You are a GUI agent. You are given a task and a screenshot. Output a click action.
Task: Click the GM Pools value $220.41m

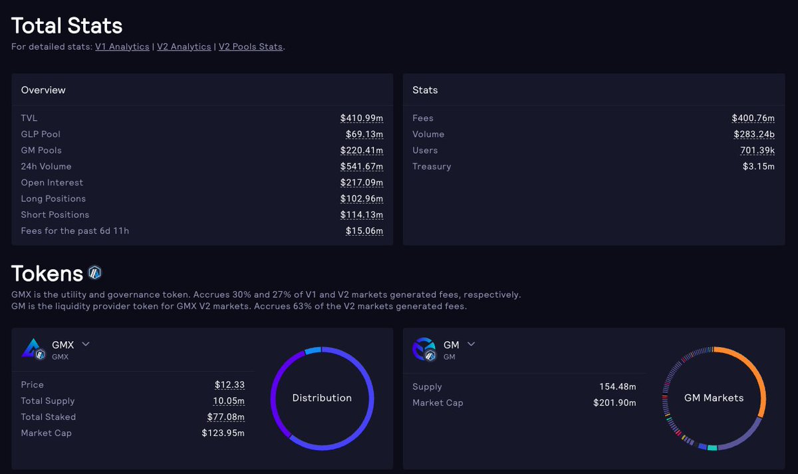click(362, 150)
